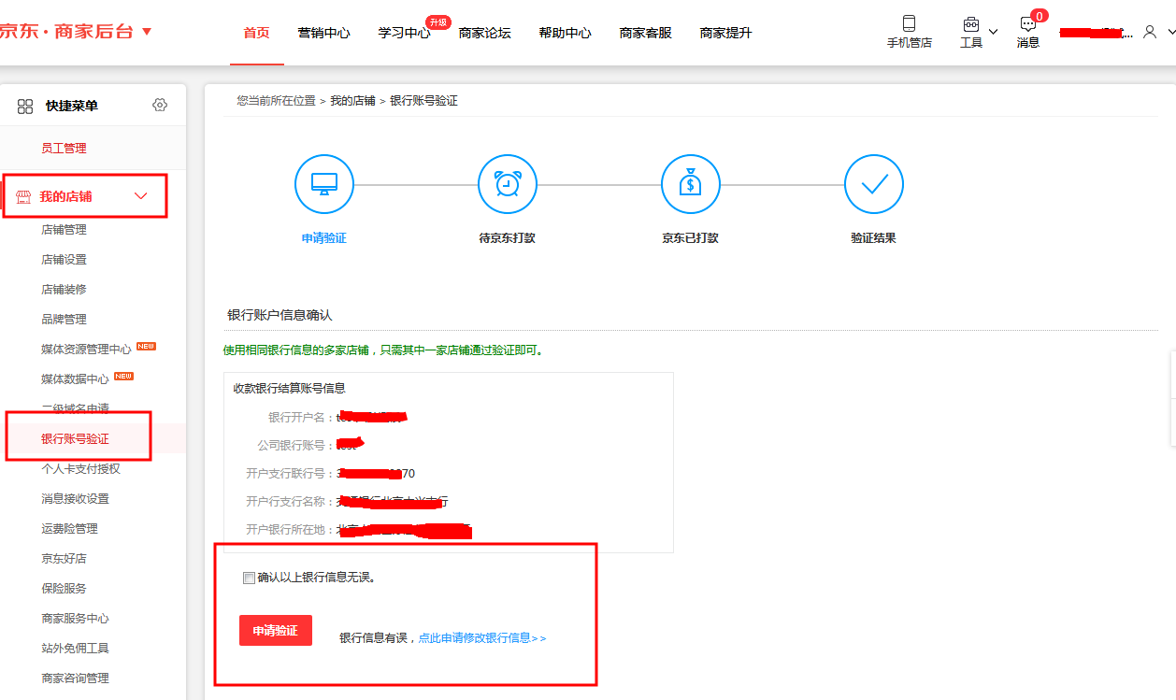Expand the 京东商家后台 logo dropdown arrow
1176x700 pixels.
(147, 32)
